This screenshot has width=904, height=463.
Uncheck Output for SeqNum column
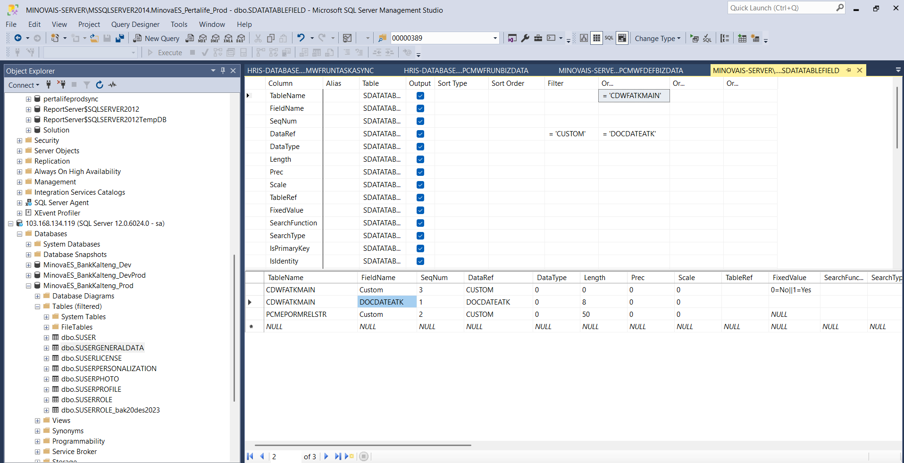[420, 121]
